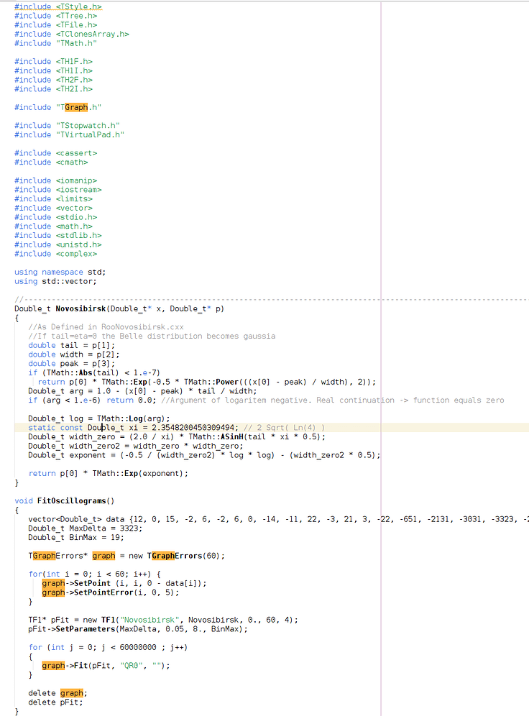529x719 pixels.
Task: Click 'SetPointError' method call
Action: pos(103,592)
